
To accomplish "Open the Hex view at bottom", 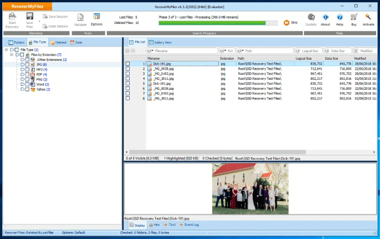I will (x=154, y=224).
